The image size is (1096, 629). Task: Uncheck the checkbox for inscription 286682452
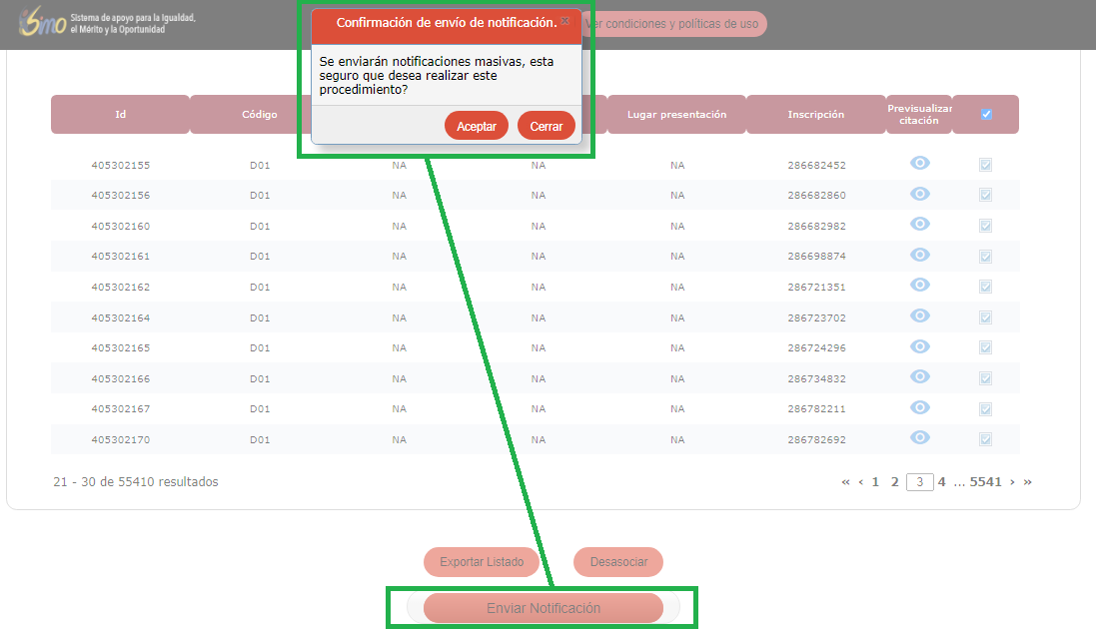(x=985, y=165)
